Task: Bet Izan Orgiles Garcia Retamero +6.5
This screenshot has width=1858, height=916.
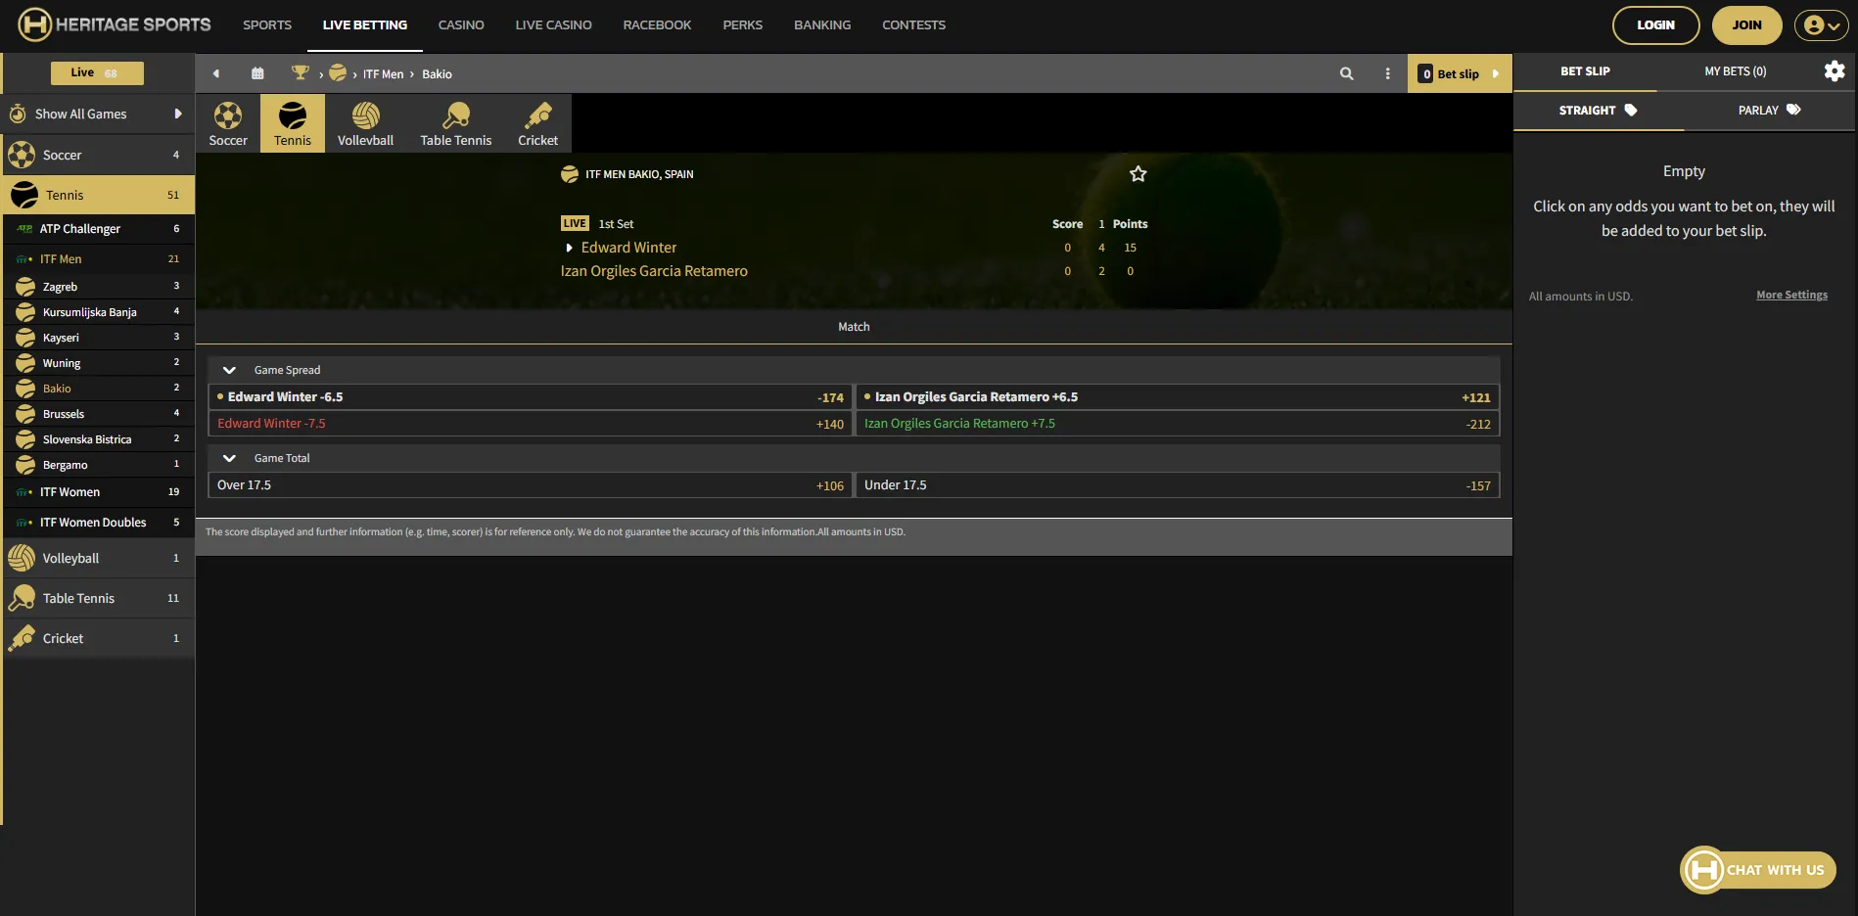Action: click(1178, 397)
